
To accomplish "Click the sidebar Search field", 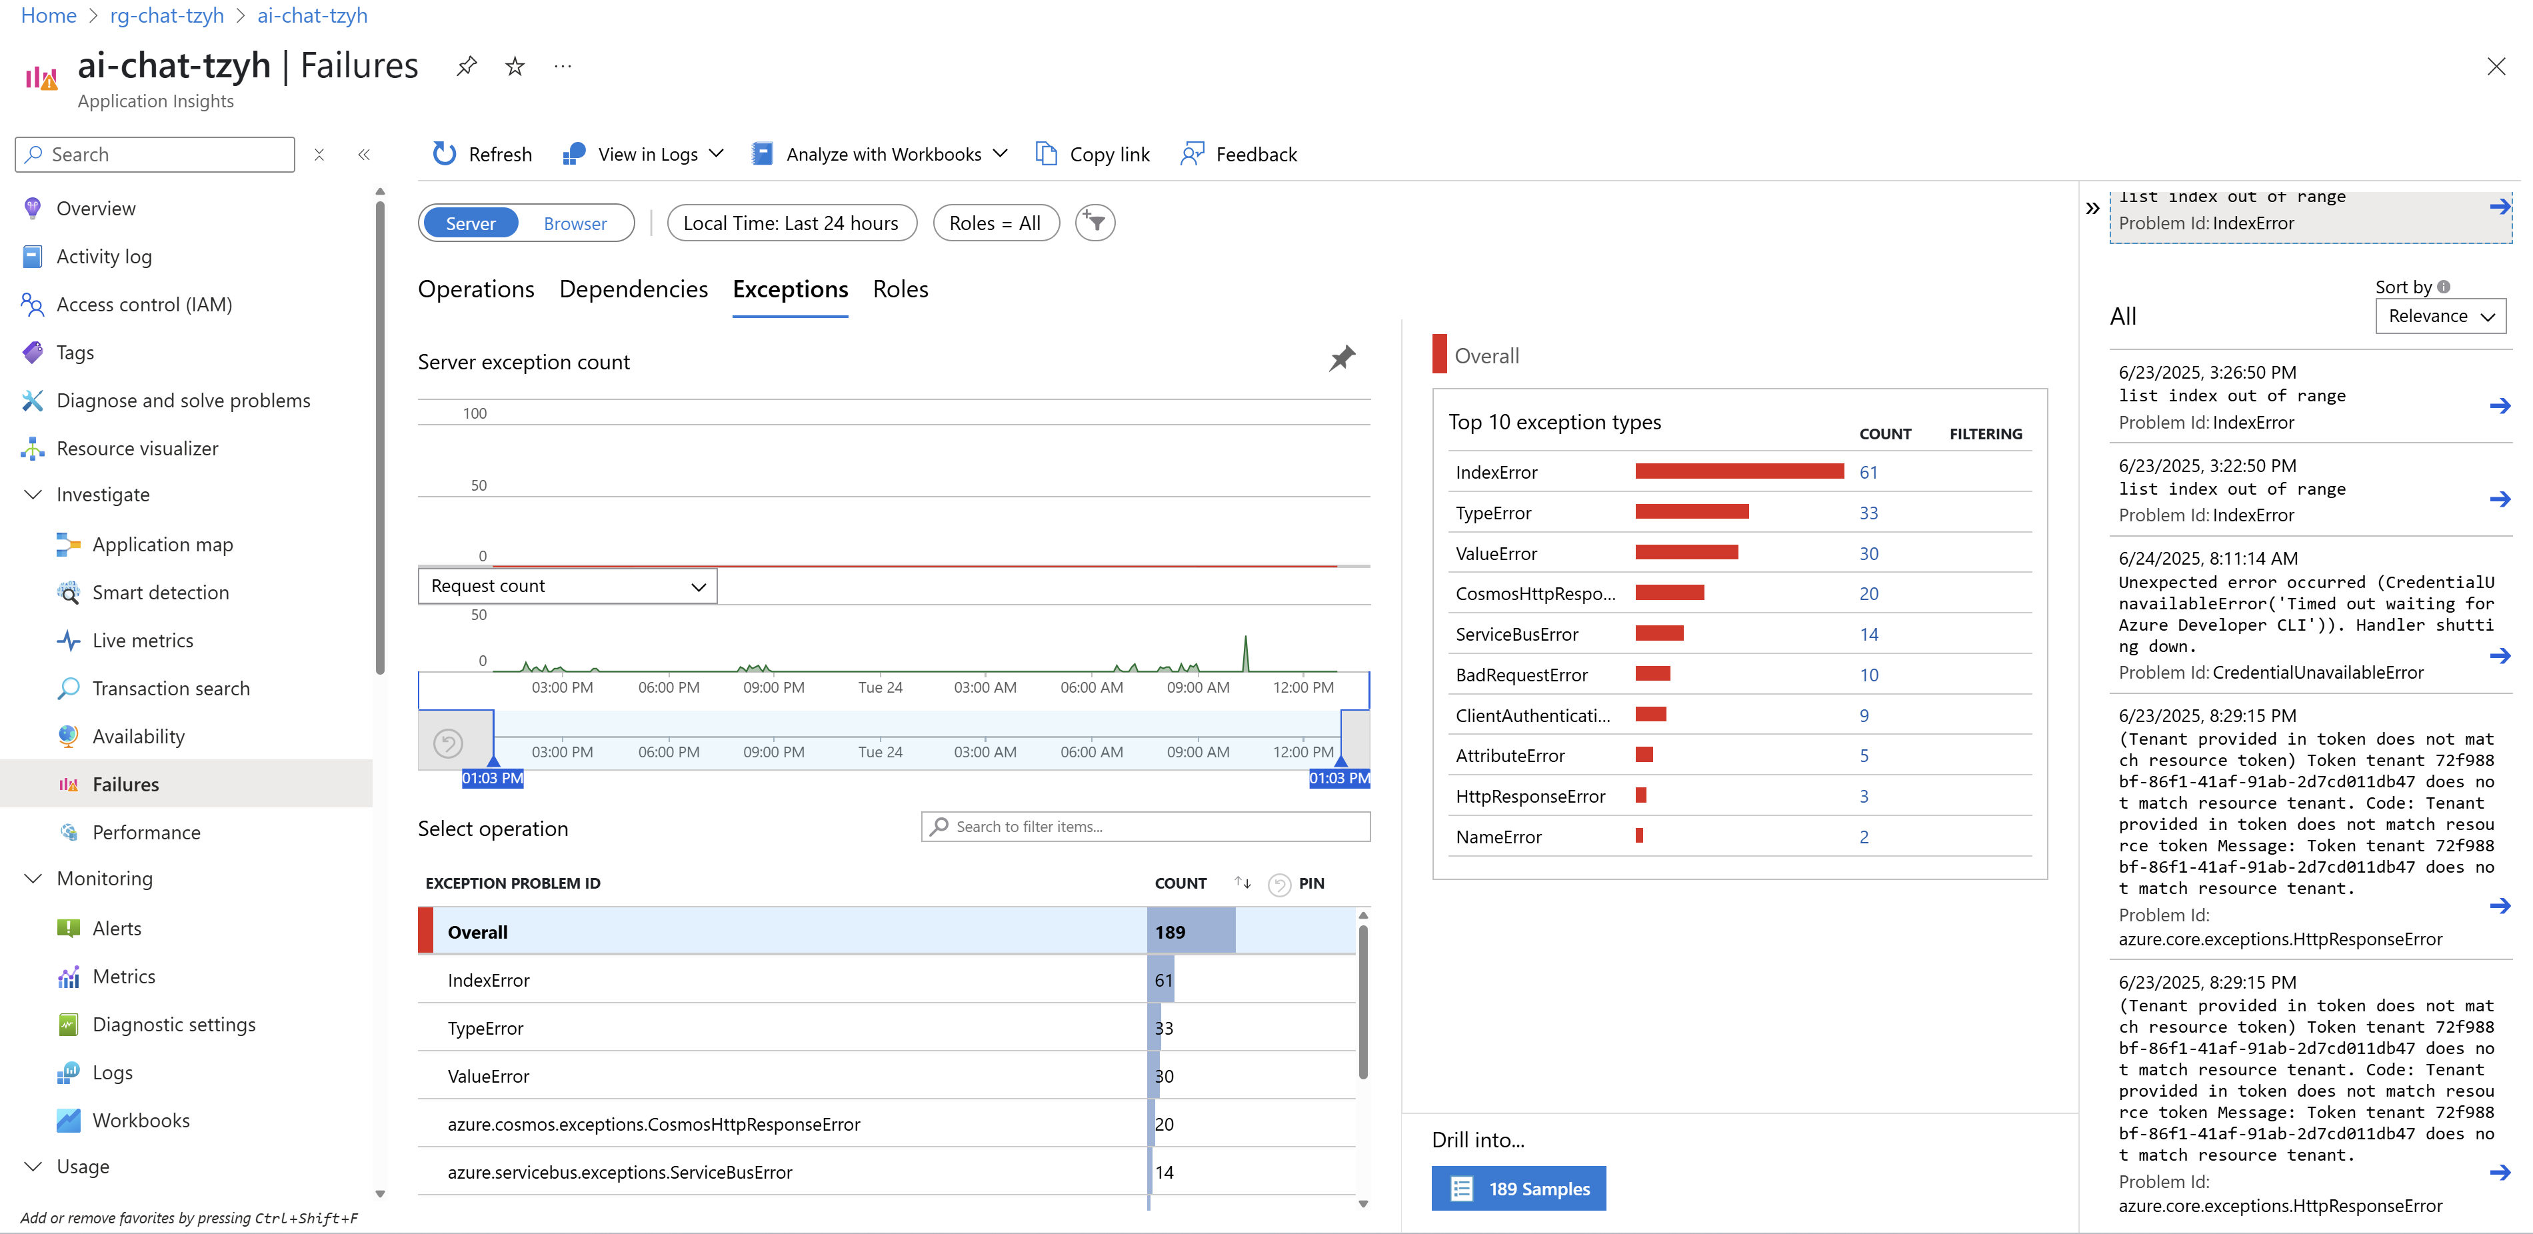I will click(x=155, y=155).
